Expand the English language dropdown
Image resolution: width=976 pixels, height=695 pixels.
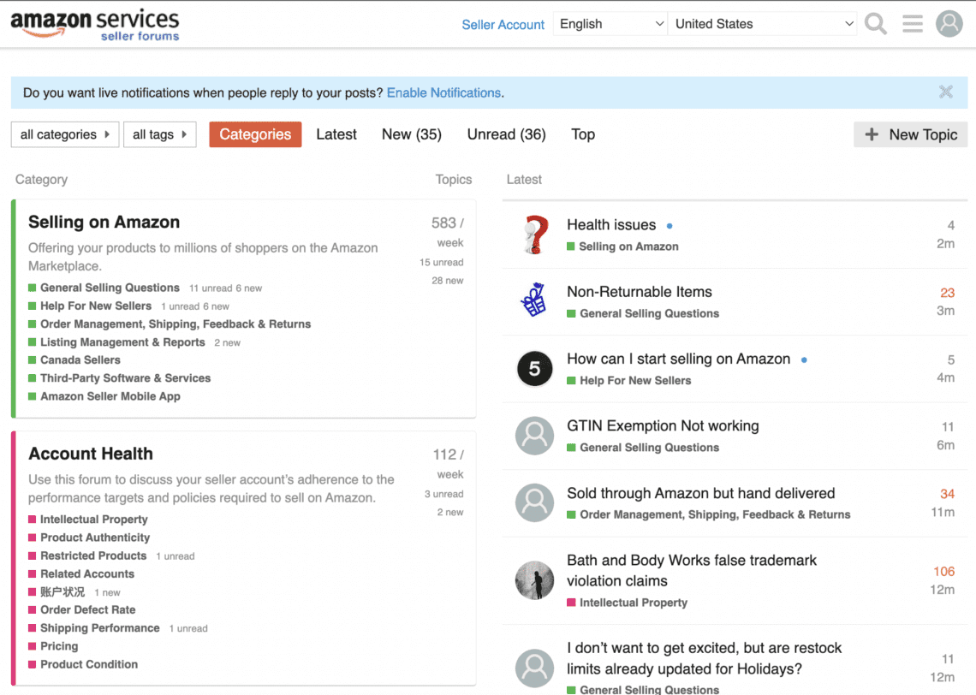(x=610, y=23)
